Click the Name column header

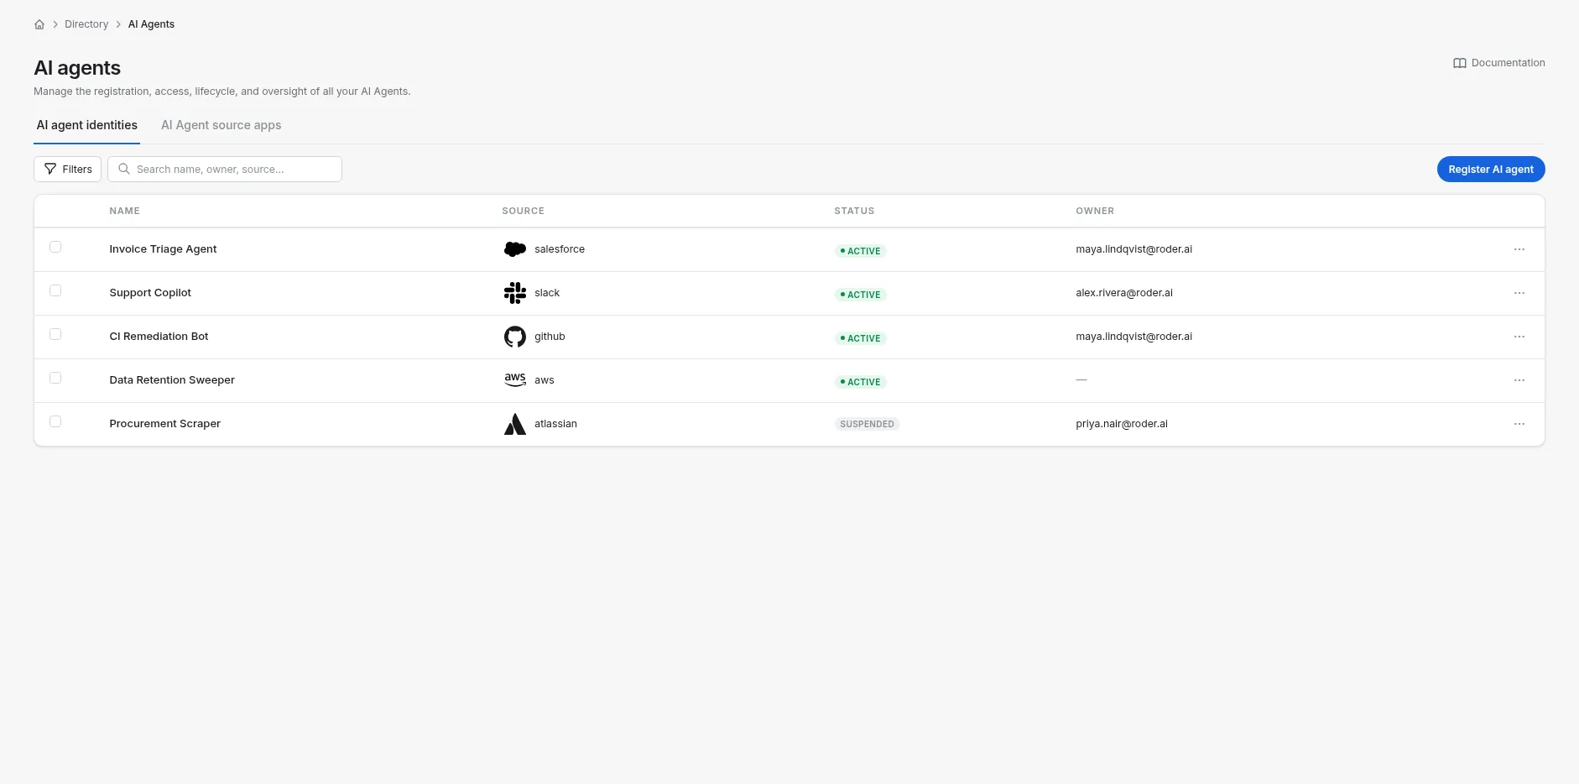124,211
